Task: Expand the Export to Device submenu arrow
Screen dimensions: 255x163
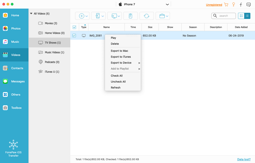Action: pos(139,63)
